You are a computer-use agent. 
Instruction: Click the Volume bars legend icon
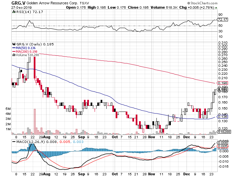tap(13, 55)
